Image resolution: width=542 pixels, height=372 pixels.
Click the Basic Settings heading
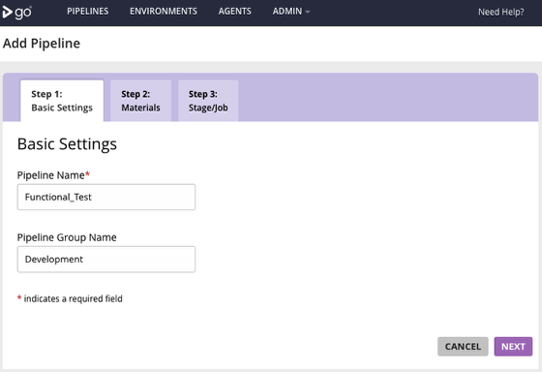67,144
